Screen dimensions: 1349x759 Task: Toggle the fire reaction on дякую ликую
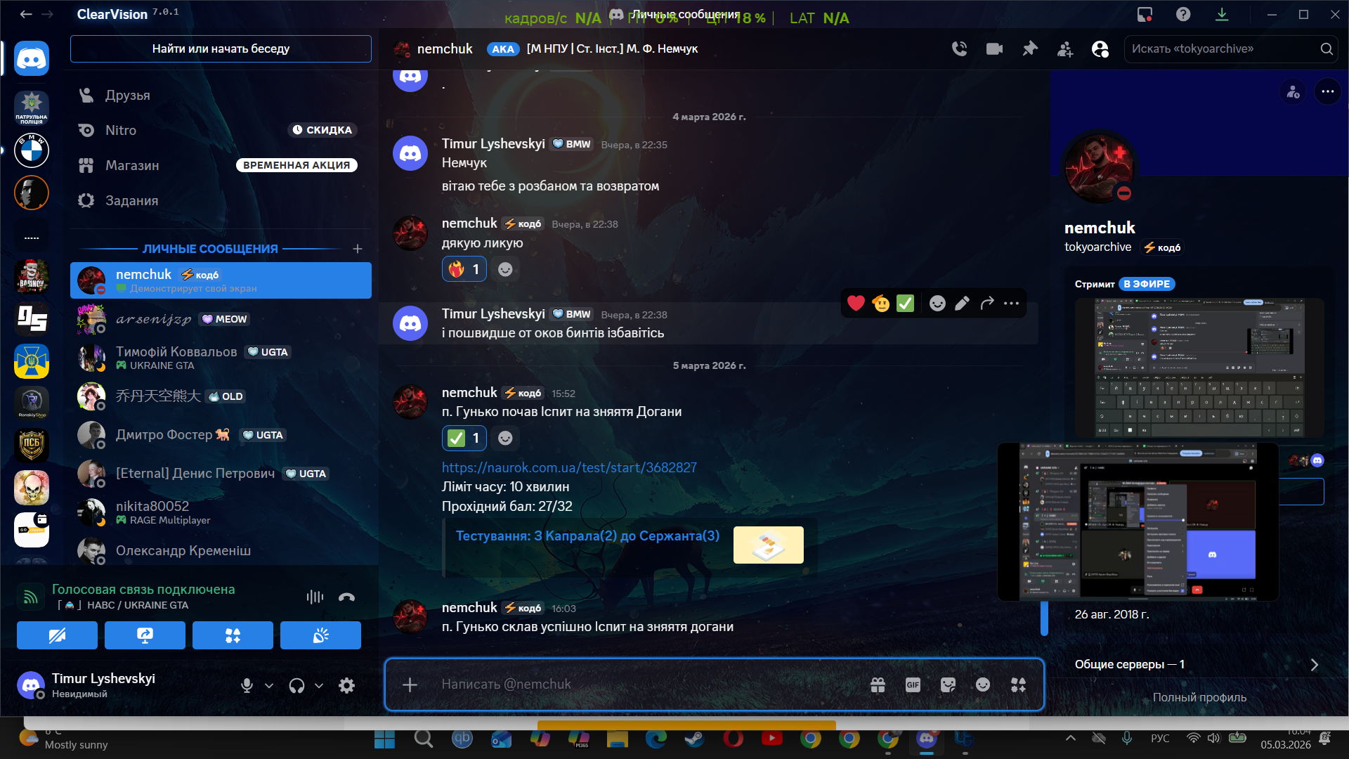click(x=464, y=269)
